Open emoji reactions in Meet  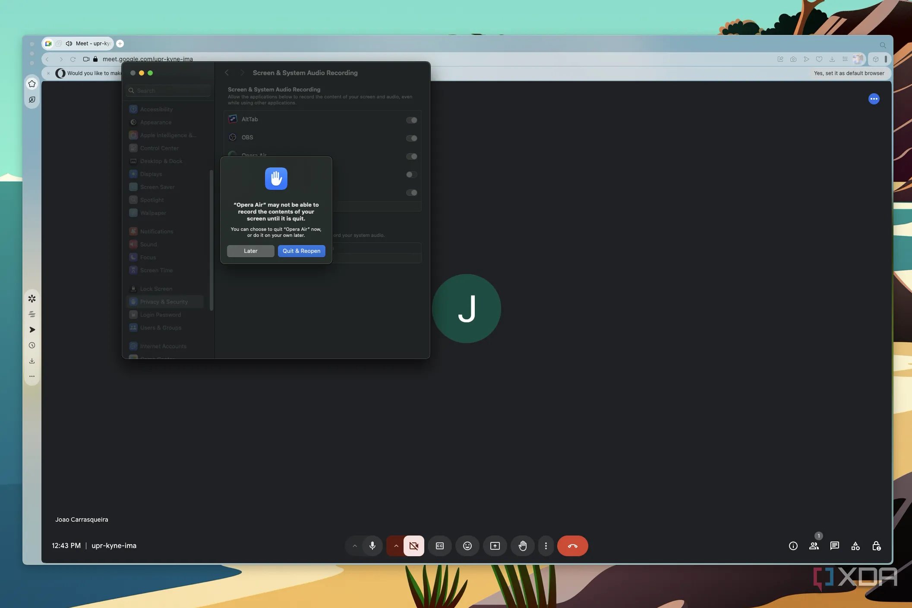pos(467,546)
